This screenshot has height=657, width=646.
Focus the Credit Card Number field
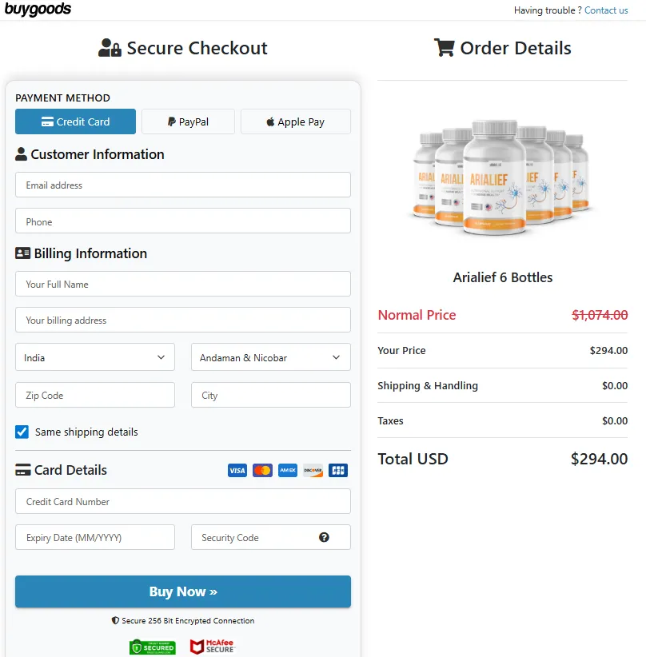pyautogui.click(x=182, y=501)
